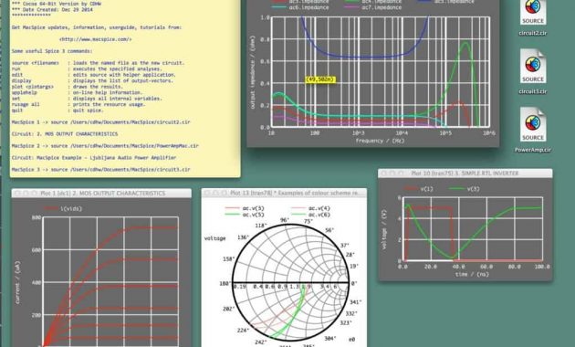This screenshot has height=347, width=575.
Task: Close the Plot 10 SIMPLE RTL INVERTER window
Action: pos(384,173)
